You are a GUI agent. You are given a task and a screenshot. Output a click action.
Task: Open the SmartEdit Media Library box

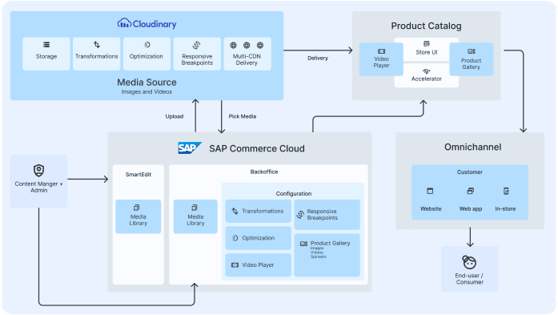click(138, 216)
